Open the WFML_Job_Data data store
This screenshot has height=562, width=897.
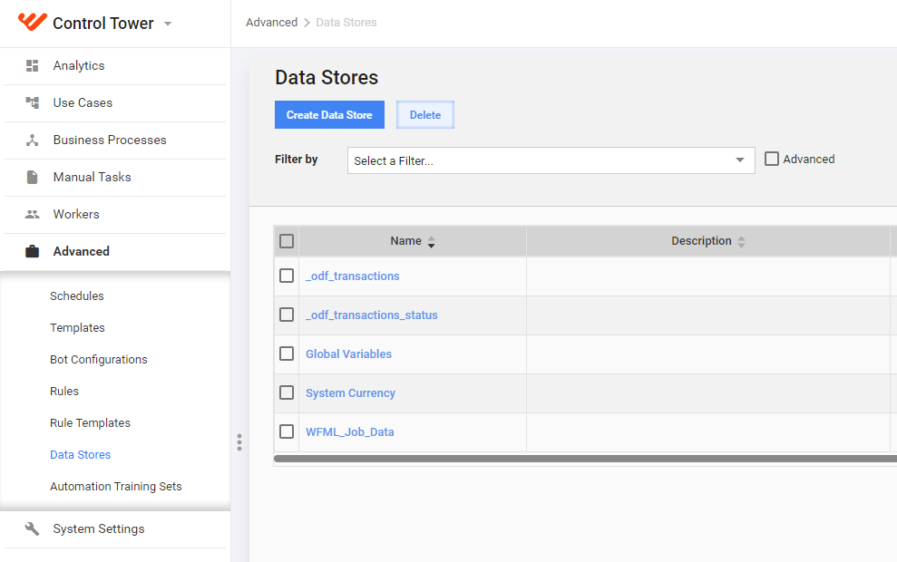[x=349, y=432]
